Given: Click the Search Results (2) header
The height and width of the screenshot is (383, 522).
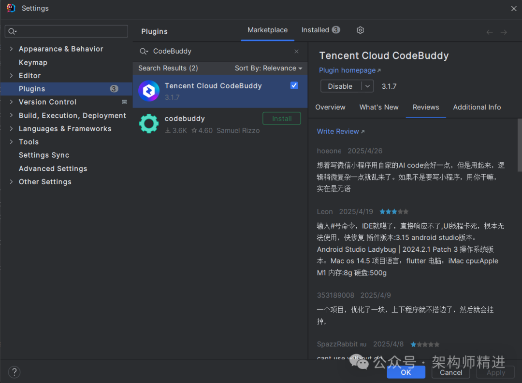Looking at the screenshot, I should tap(168, 68).
